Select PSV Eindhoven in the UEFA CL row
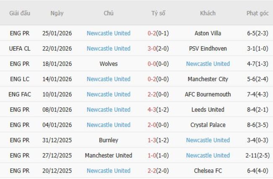 pyautogui.click(x=208, y=48)
